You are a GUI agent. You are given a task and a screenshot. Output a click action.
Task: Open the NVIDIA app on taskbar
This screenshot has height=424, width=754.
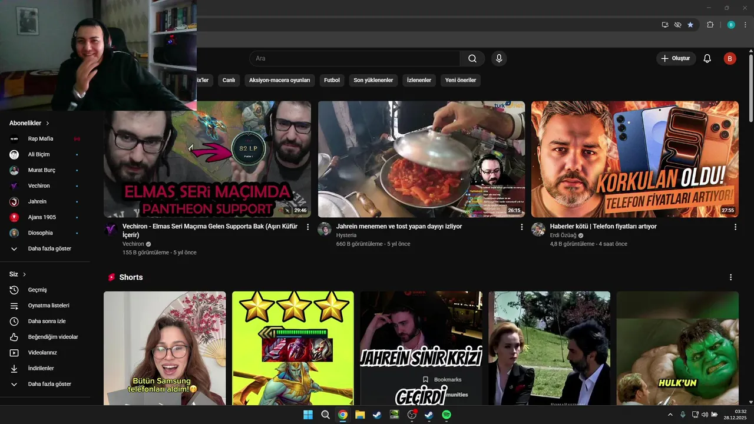pyautogui.click(x=395, y=415)
